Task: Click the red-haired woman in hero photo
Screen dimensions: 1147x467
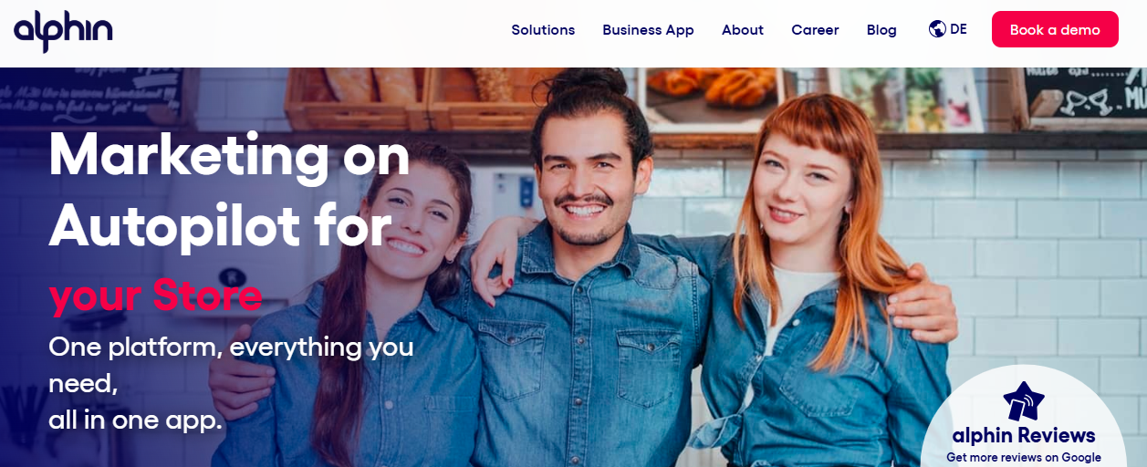Action: point(803,283)
